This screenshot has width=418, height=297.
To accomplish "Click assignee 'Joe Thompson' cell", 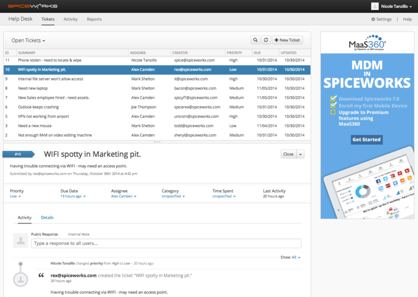I will (x=143, y=107).
